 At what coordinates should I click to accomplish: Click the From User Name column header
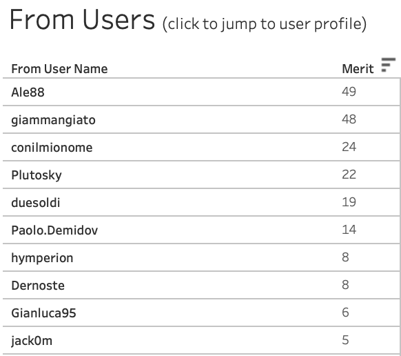tap(59, 68)
